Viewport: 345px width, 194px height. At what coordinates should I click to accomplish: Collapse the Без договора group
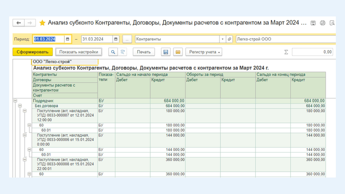[x=20, y=106]
